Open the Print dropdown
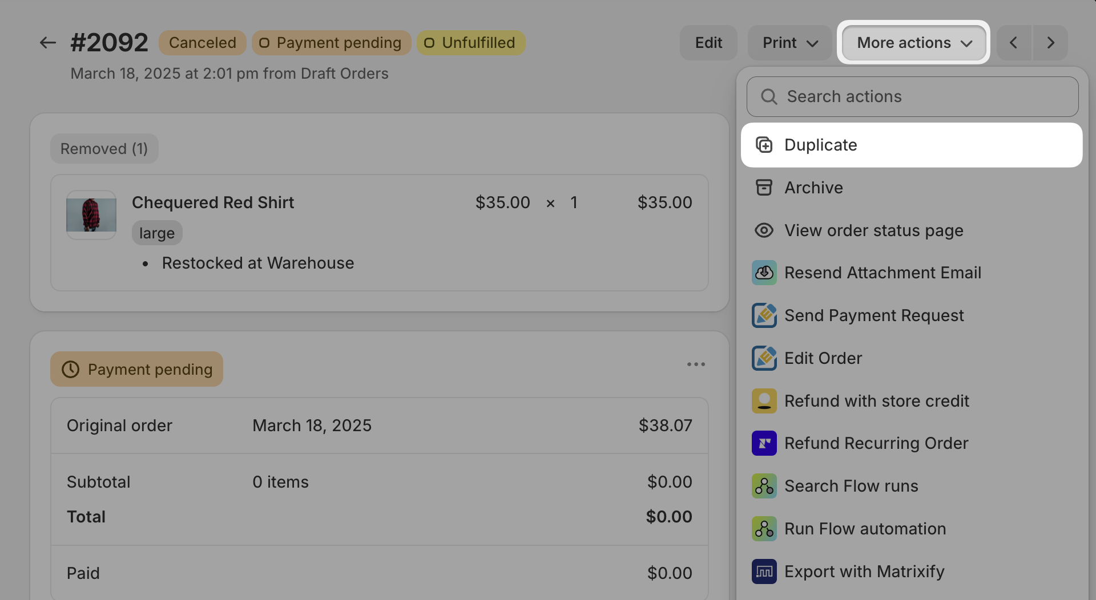 (789, 43)
